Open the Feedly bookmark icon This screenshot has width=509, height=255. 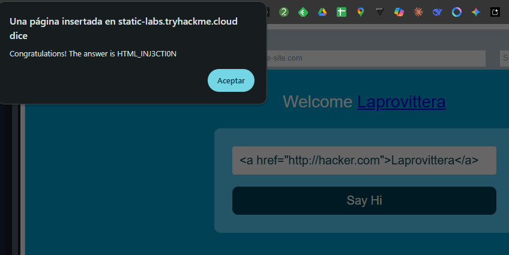303,12
